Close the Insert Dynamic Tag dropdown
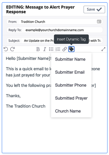Screen dimensions: 109x155 tap(71, 49)
